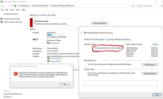Select Last backup value '21-Oct-16 16:41'
Viewport: 163px width, 99px height.
(x=53, y=51)
